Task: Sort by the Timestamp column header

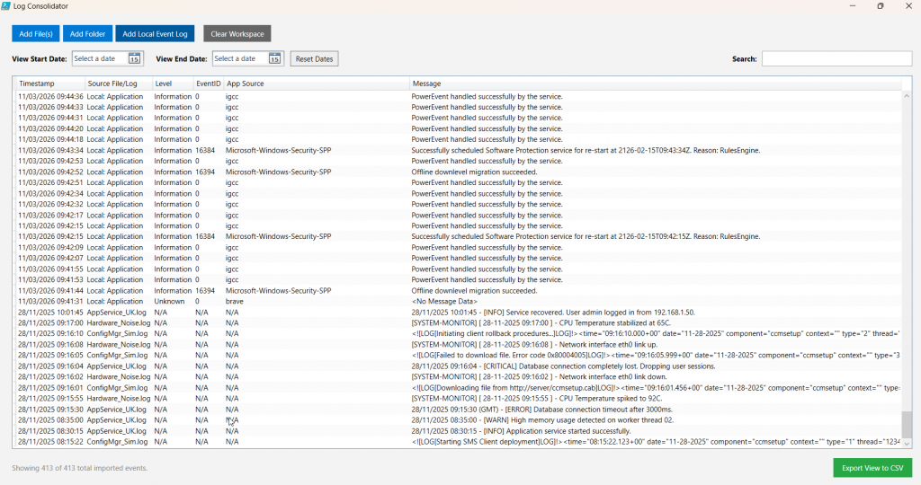Action: tap(49, 84)
